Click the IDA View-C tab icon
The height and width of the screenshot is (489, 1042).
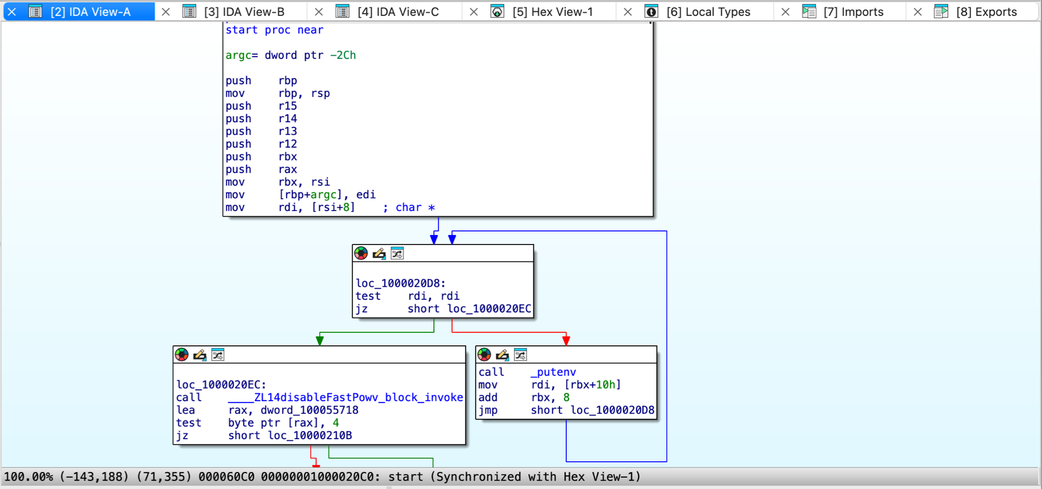342,11
